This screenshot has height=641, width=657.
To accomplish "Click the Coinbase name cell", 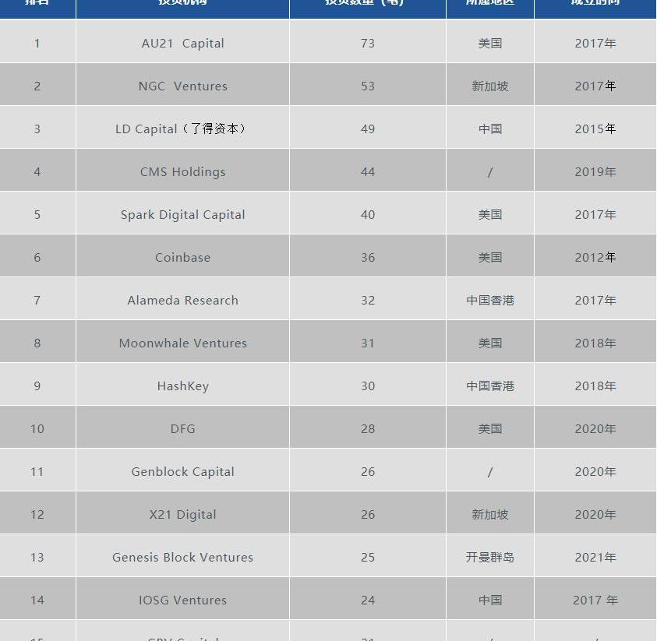I will click(182, 257).
